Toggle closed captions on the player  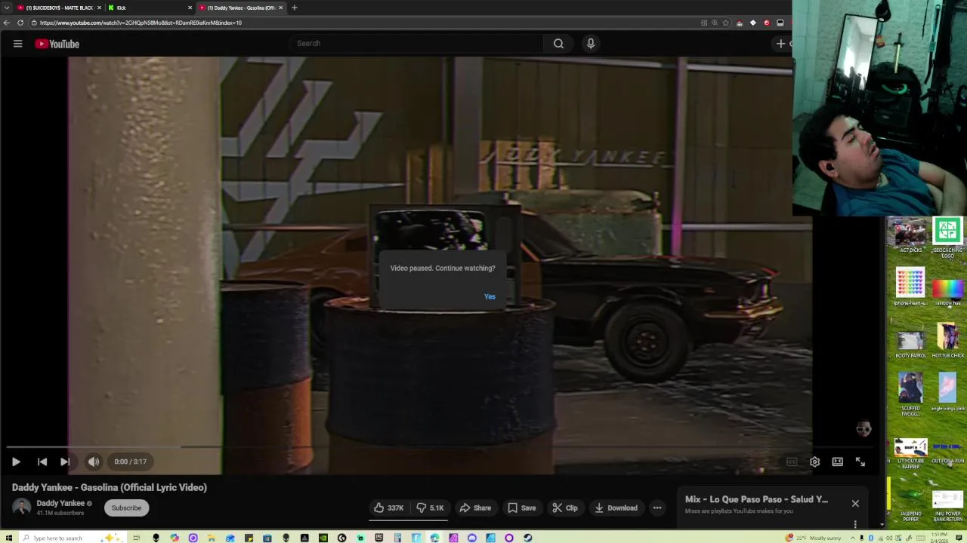pos(792,462)
